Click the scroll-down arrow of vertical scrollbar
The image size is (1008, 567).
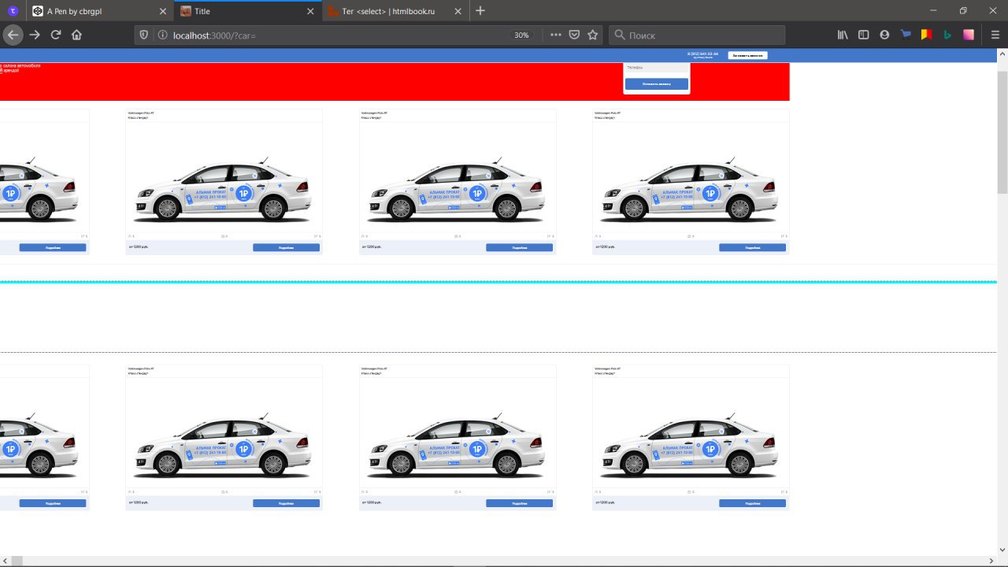[1002, 549]
